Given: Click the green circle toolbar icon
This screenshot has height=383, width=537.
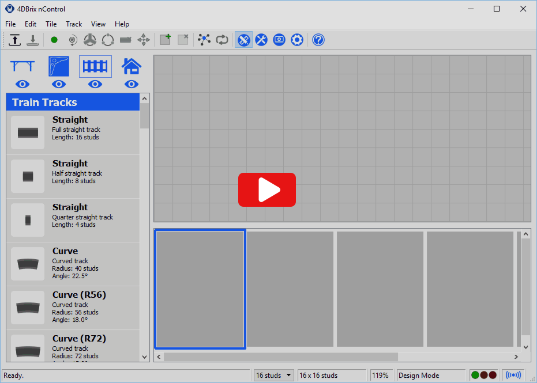Looking at the screenshot, I should [x=54, y=40].
